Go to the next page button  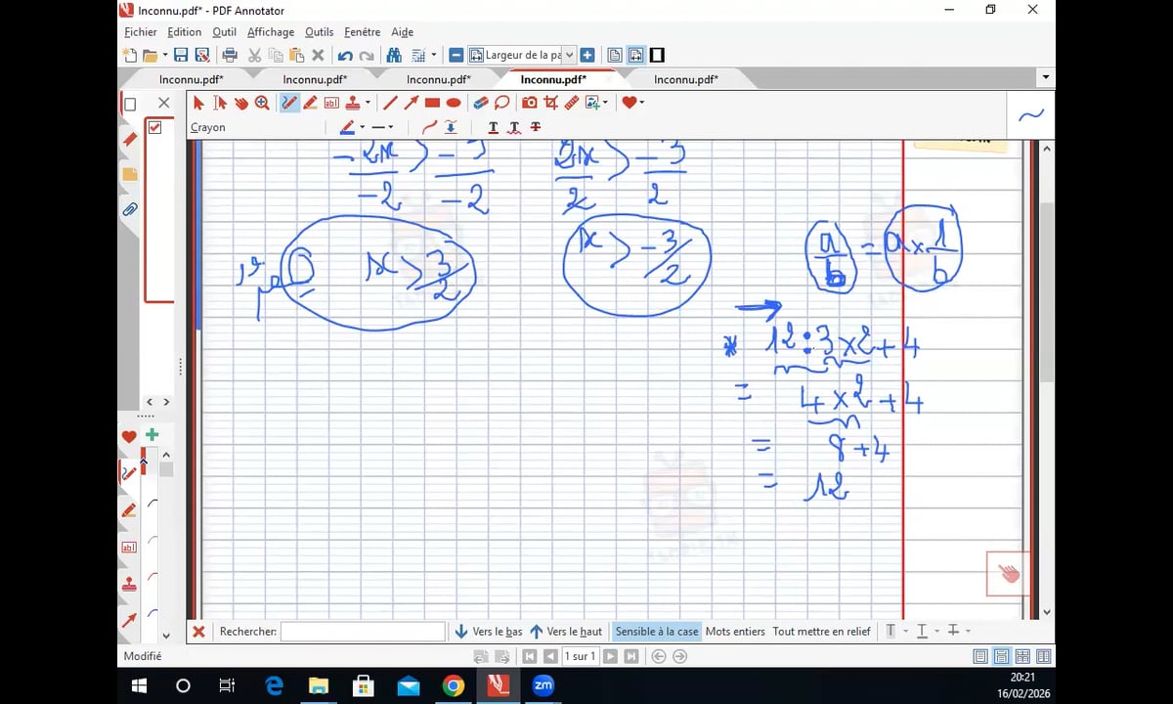611,657
